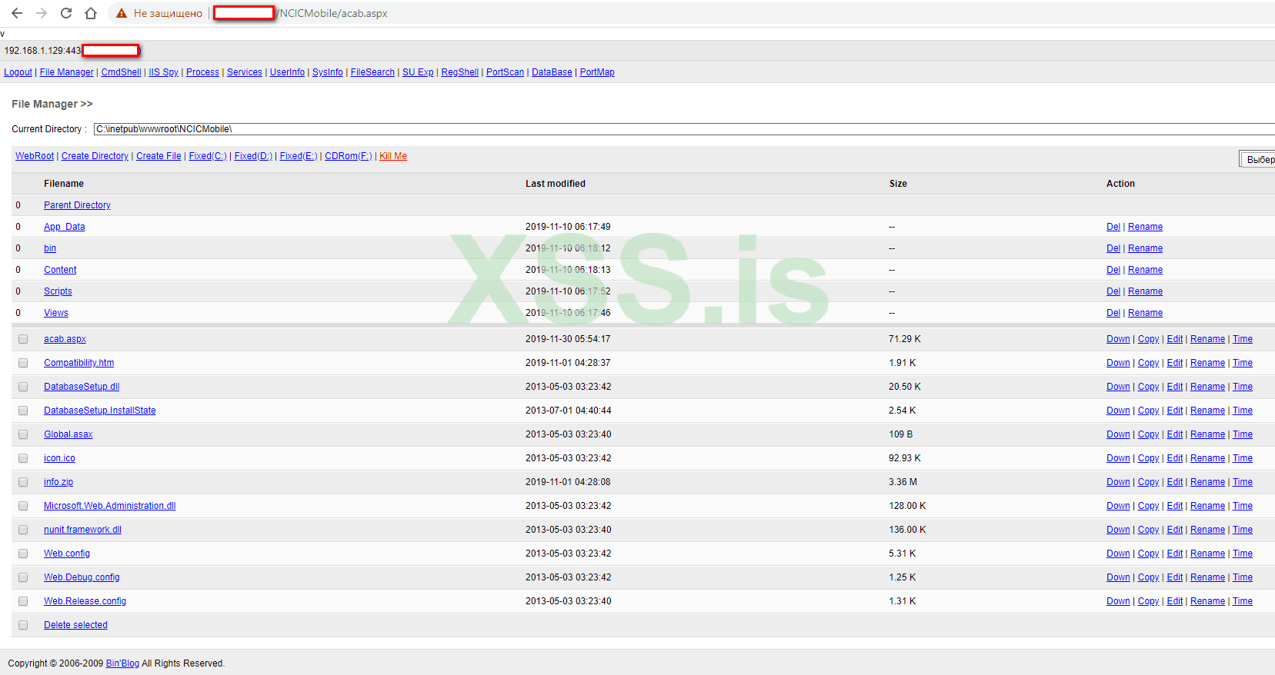The image size is (1275, 675).
Task: Delete the App_Data folder via Del
Action: point(1113,227)
